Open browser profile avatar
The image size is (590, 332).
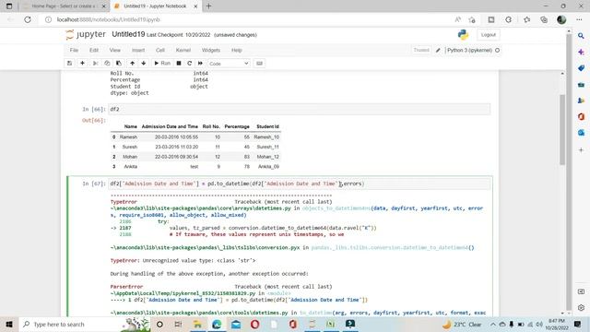click(561, 19)
